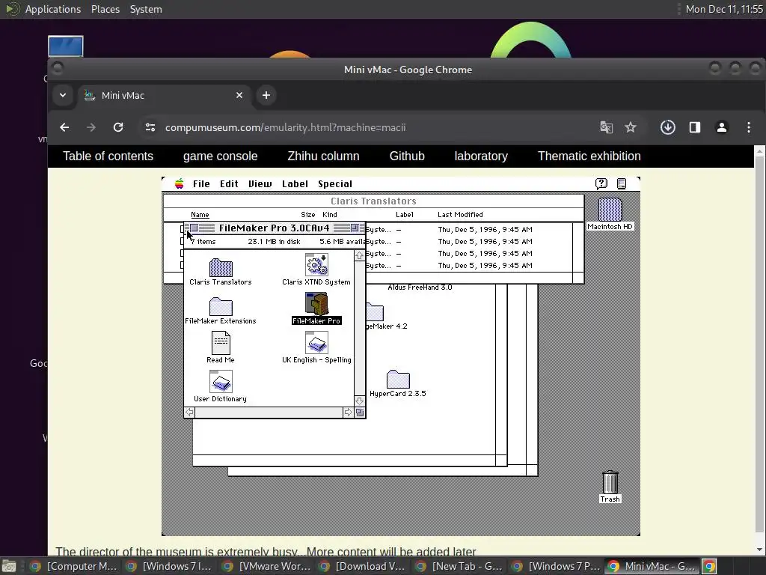Select the FileMaker Pro application icon
766x575 pixels.
click(x=316, y=304)
